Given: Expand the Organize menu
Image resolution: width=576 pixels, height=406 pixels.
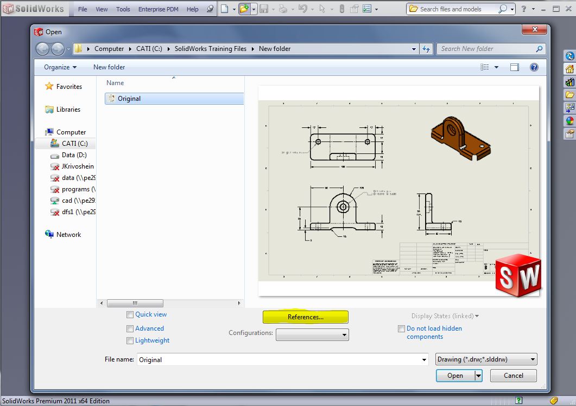Looking at the screenshot, I should (60, 67).
